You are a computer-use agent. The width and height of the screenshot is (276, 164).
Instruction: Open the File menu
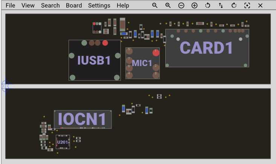coord(11,6)
